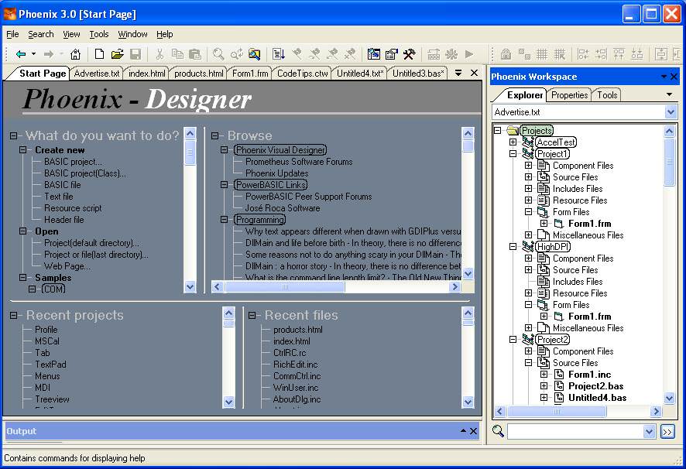Screen dimensions: 686x469
Task: Open recent file 'RichEdit.inc'
Action: (x=295, y=365)
